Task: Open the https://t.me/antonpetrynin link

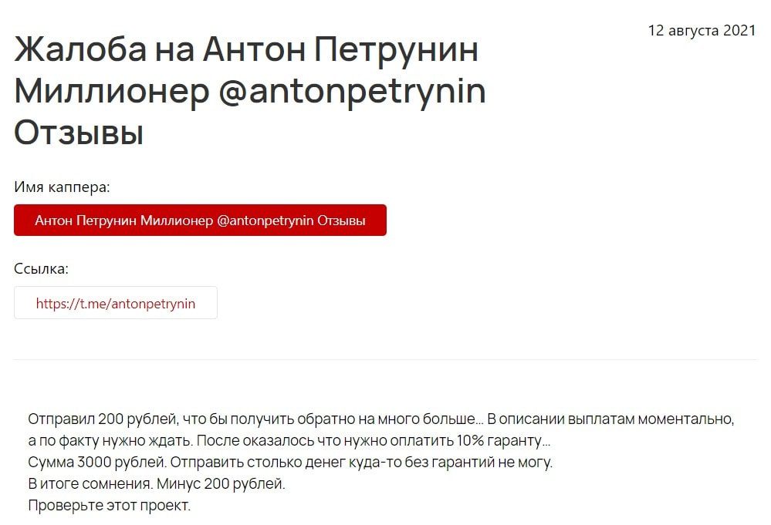Action: (x=116, y=304)
